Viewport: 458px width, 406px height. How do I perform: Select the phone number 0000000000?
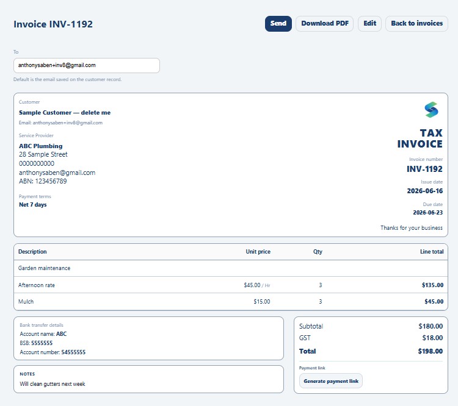(x=37, y=163)
